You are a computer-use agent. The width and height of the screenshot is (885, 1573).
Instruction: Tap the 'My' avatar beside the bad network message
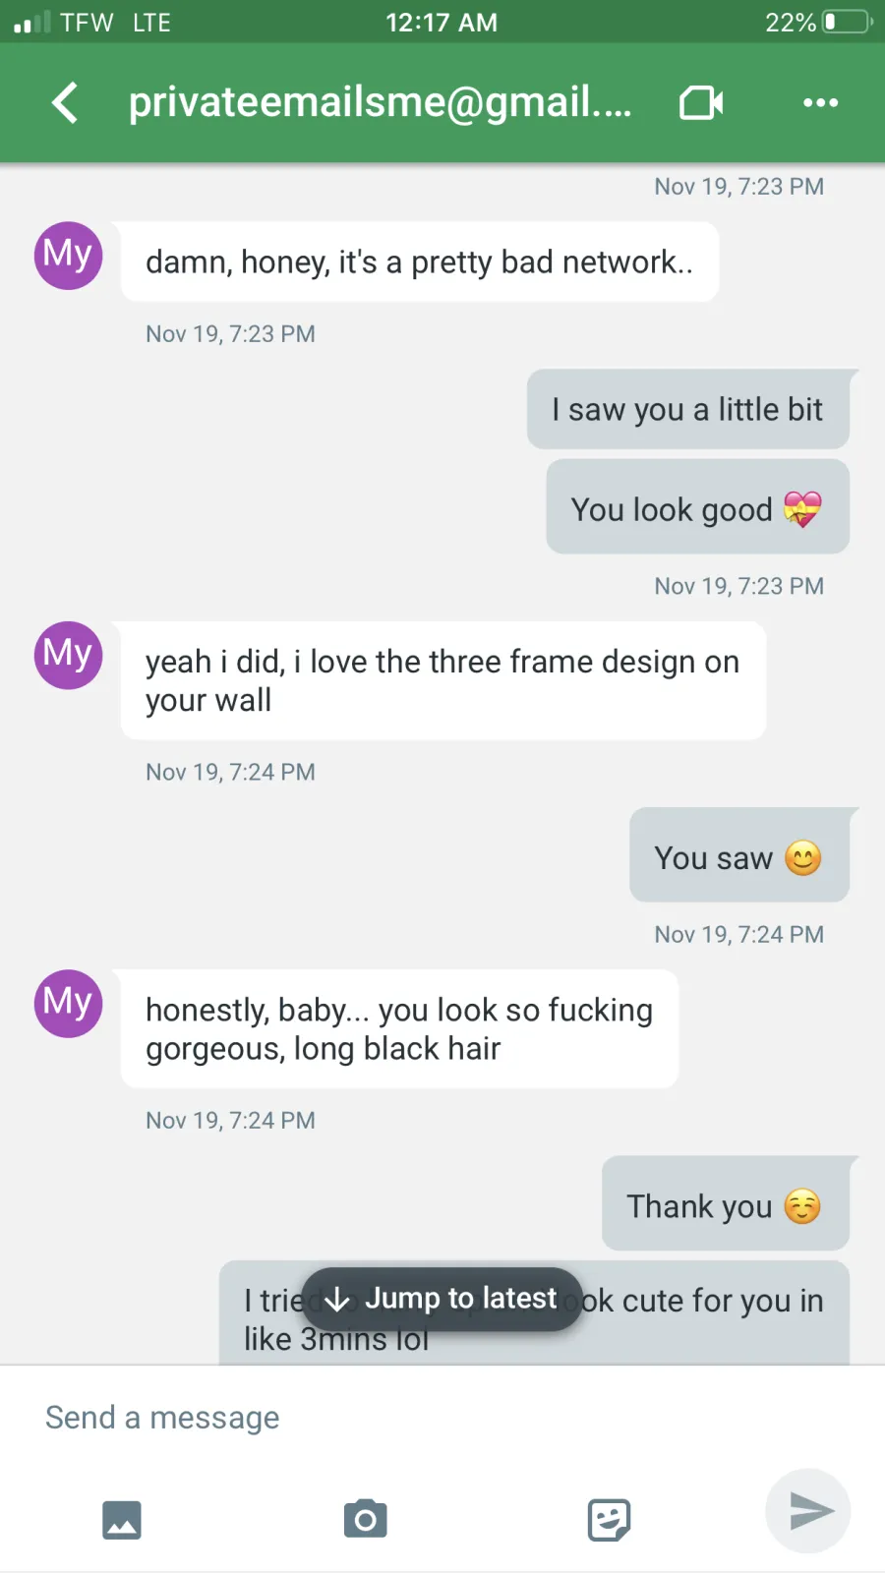(69, 256)
